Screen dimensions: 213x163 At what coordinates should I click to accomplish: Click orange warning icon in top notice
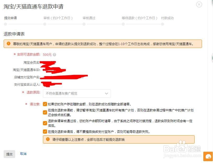click(9, 44)
